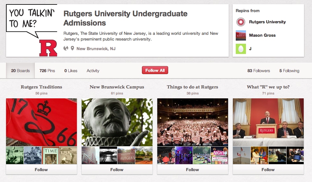Switch to the 0 Likes tab
Viewport: 312px width, 182px height.
71,71
